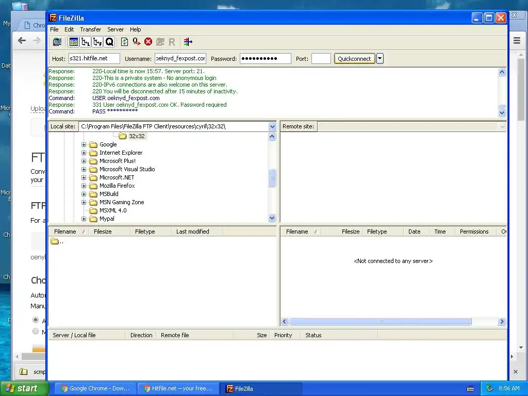
Task: Open the Remote site path dropdown
Action: 502,127
